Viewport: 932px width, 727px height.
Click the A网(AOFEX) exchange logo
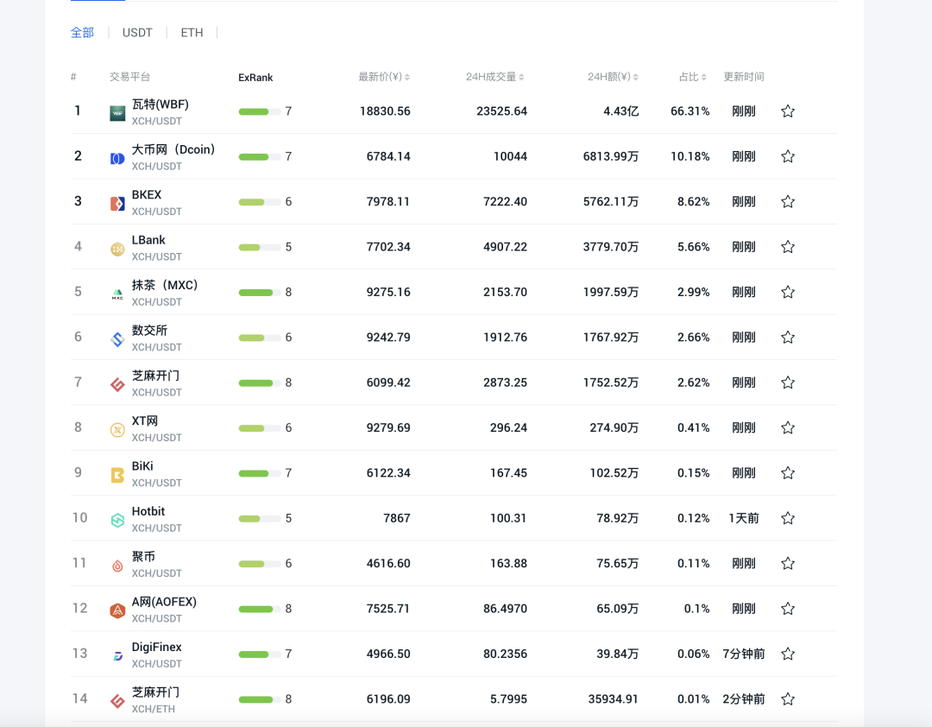pyautogui.click(x=117, y=610)
